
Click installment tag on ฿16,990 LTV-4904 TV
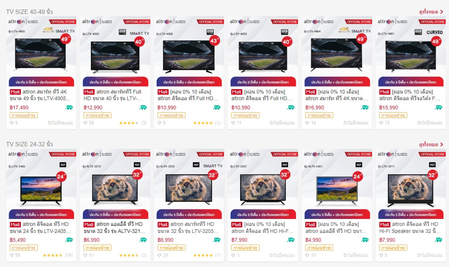click(x=319, y=115)
